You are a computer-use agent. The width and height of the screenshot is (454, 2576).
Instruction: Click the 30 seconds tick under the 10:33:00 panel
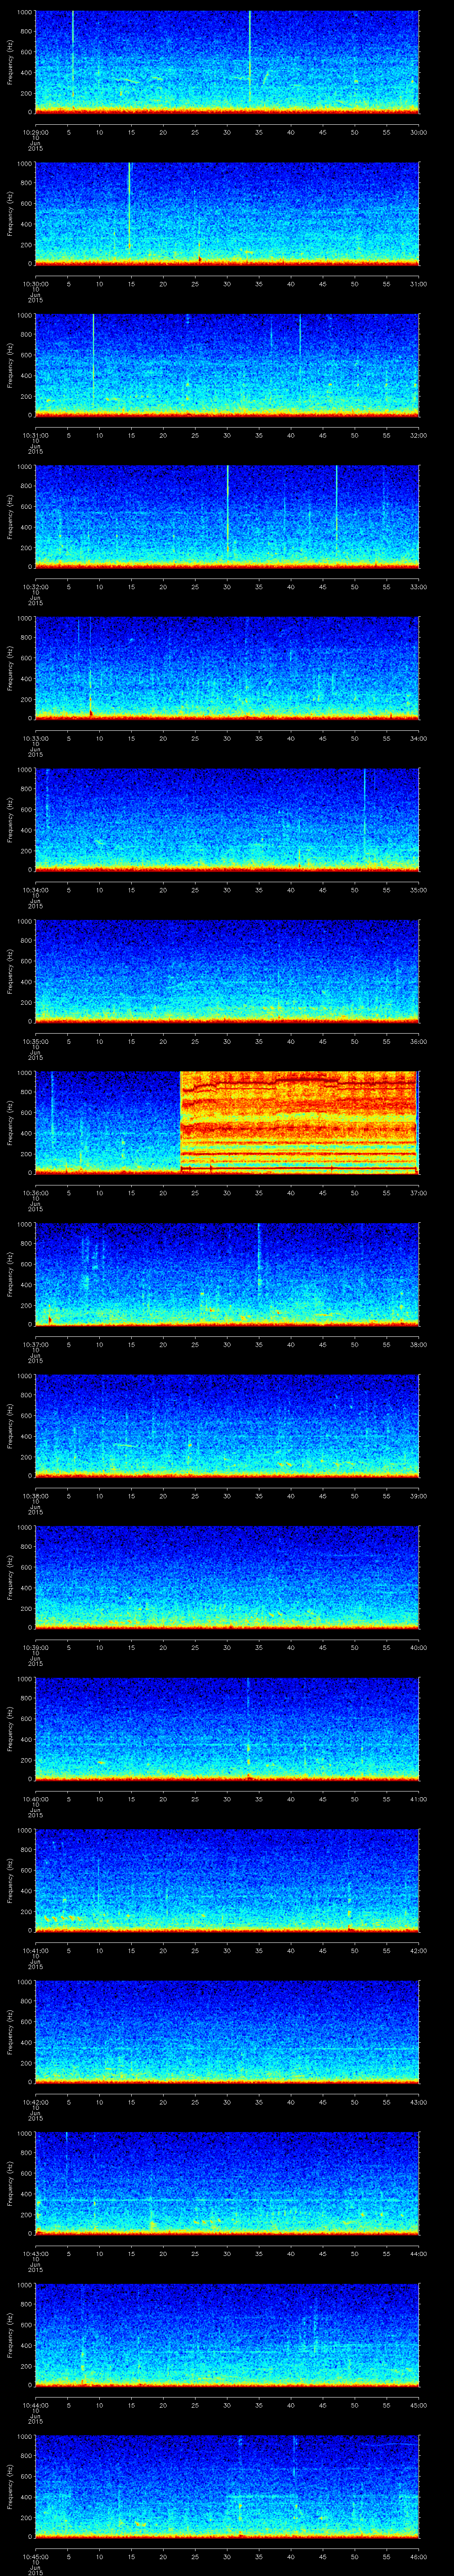tap(227, 738)
